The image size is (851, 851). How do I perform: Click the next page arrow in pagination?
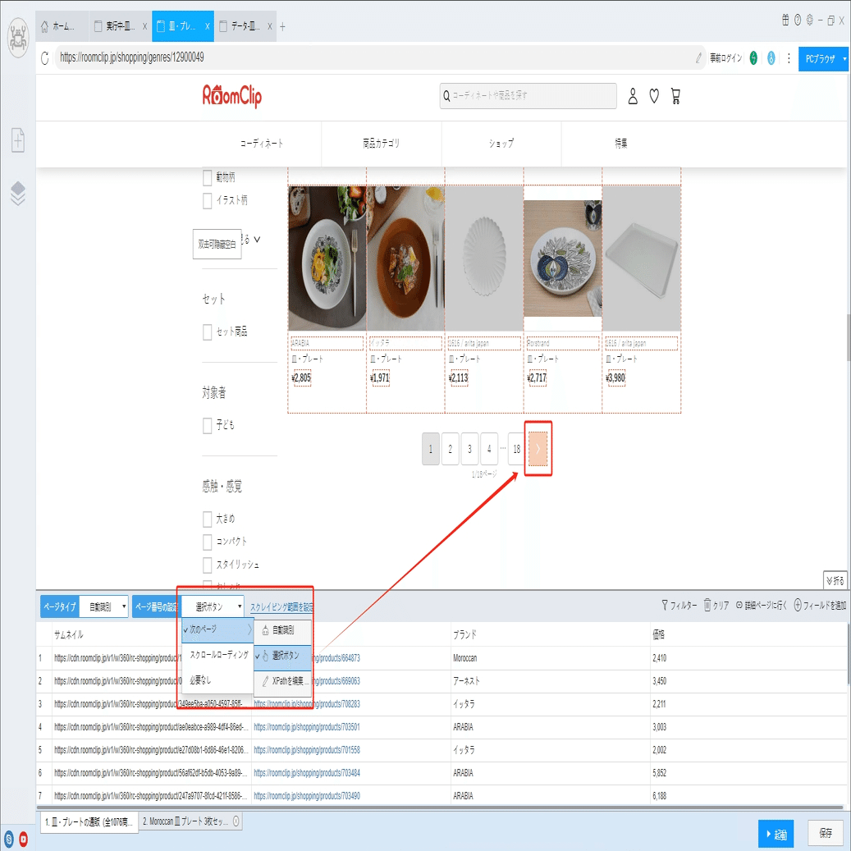[538, 449]
